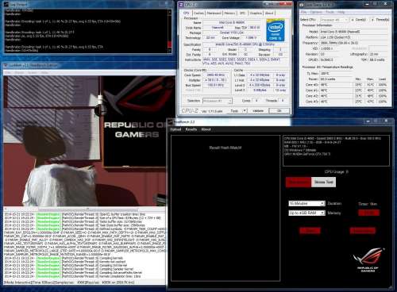Open the Options menu in Core Temp
397x292 pixels.
click(x=316, y=12)
